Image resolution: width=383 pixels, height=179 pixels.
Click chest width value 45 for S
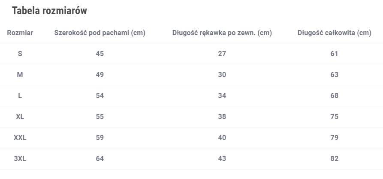point(100,54)
